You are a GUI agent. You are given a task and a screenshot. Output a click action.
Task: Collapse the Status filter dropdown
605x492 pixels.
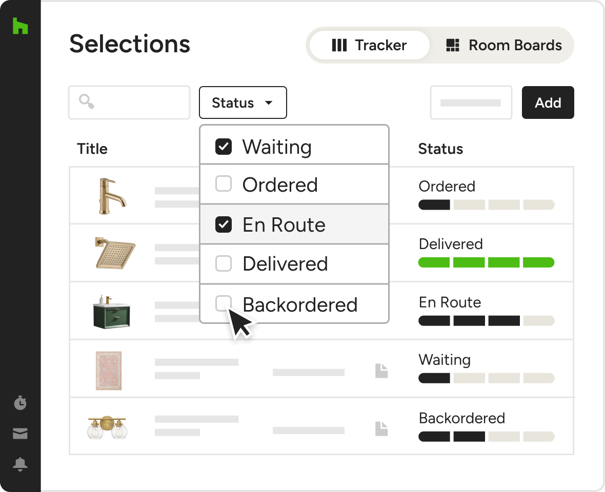[x=243, y=102]
